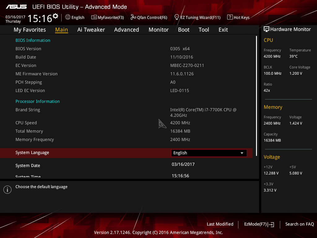
Task: Open the Monitor tab
Action: click(x=158, y=30)
